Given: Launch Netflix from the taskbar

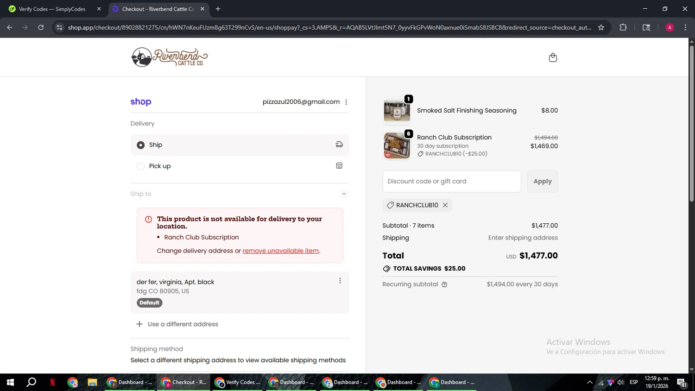Looking at the screenshot, I should click(x=52, y=382).
